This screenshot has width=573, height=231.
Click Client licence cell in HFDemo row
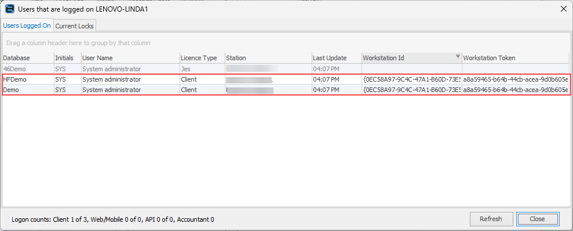pos(202,79)
